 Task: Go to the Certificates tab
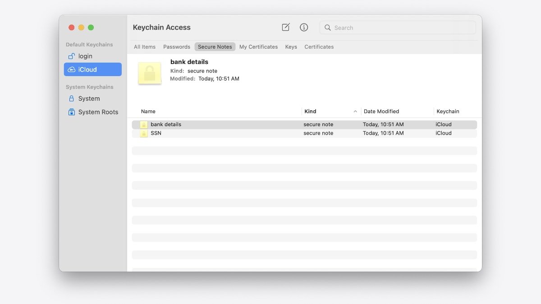pyautogui.click(x=319, y=47)
